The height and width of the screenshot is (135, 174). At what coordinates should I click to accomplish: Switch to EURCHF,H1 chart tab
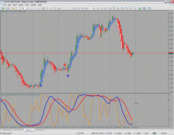point(40,130)
